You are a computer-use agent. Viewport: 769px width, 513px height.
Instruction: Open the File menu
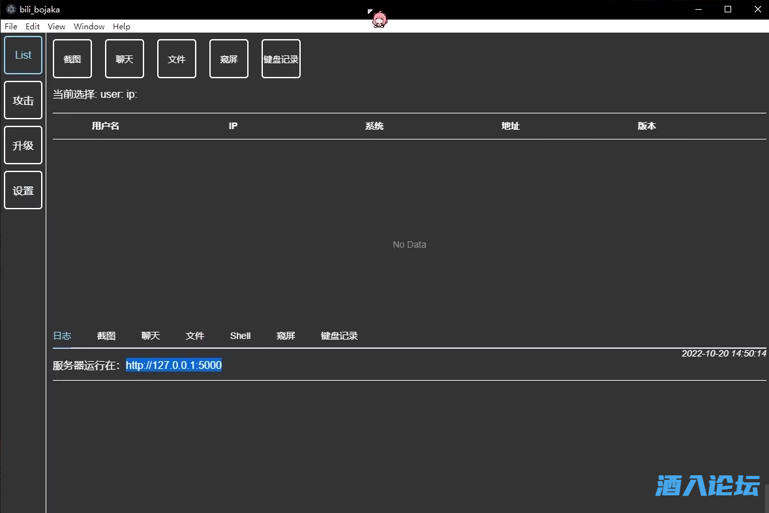pyautogui.click(x=11, y=27)
